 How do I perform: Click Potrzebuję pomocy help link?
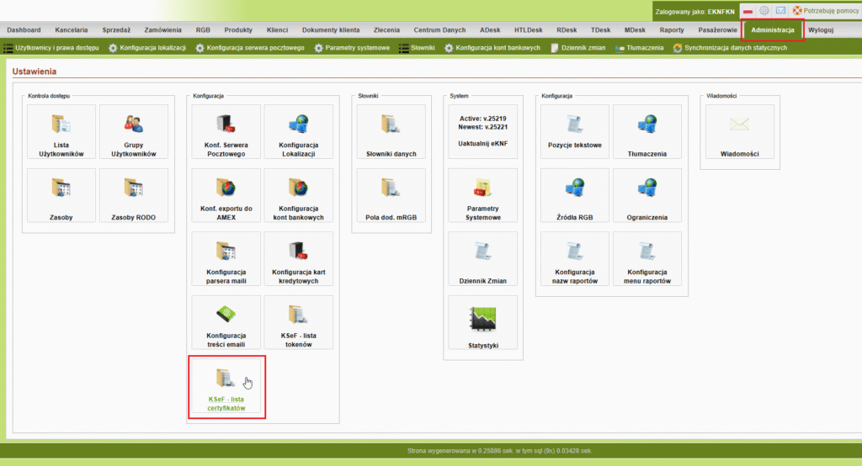(x=829, y=10)
